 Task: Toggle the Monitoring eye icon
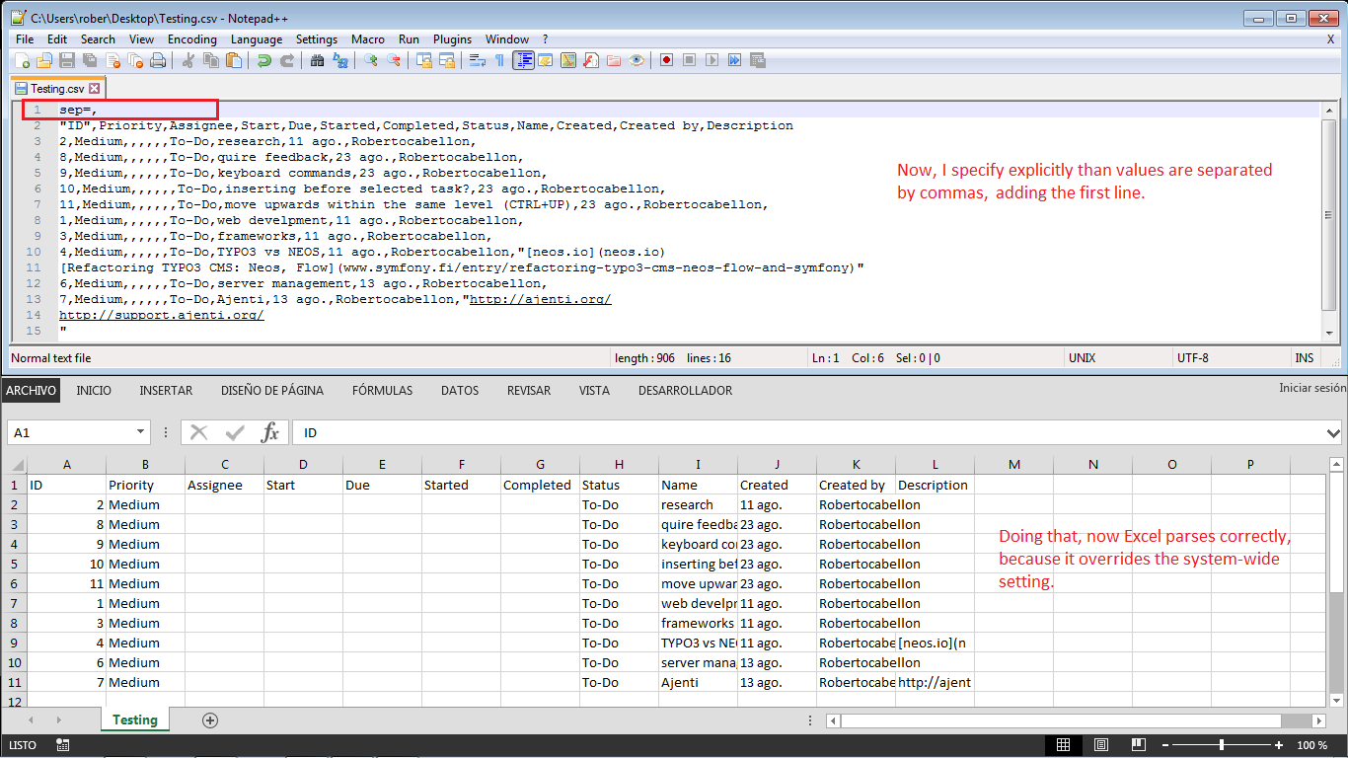coord(637,60)
